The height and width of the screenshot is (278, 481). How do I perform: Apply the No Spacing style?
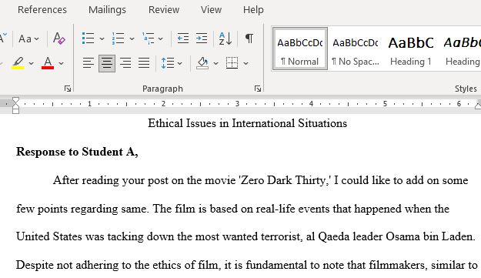[356, 49]
